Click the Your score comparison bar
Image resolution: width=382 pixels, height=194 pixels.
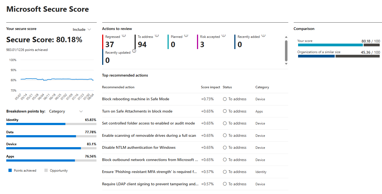(339, 45)
